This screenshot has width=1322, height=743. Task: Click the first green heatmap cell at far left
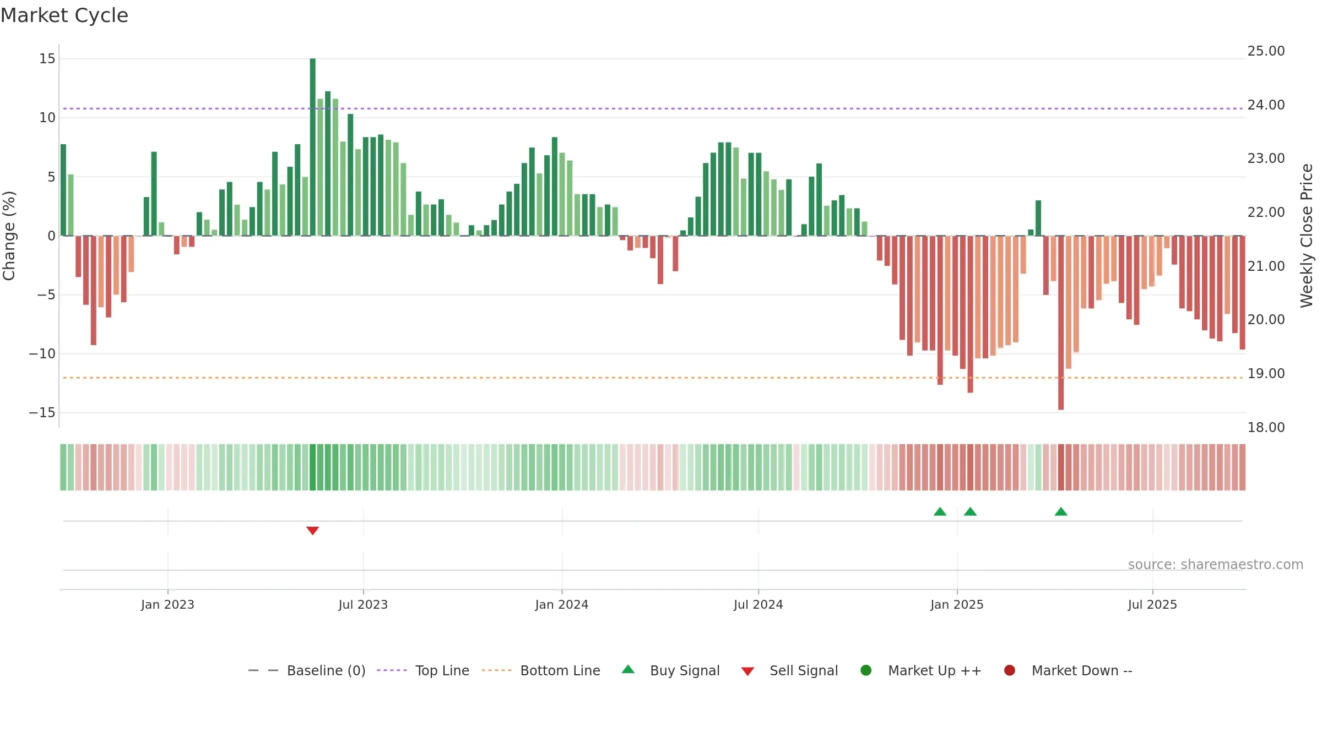click(x=63, y=467)
